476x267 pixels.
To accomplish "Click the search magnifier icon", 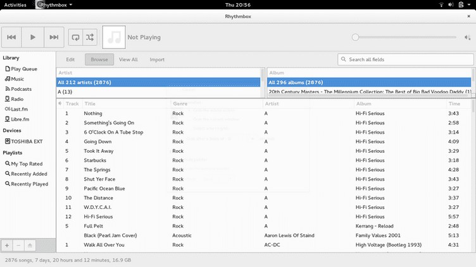I will [x=343, y=59].
